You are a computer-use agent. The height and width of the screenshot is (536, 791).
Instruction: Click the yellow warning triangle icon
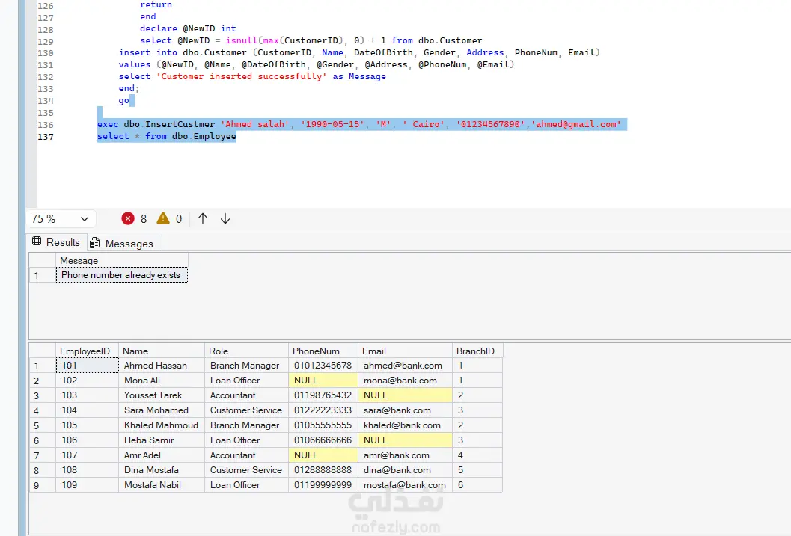(x=163, y=218)
